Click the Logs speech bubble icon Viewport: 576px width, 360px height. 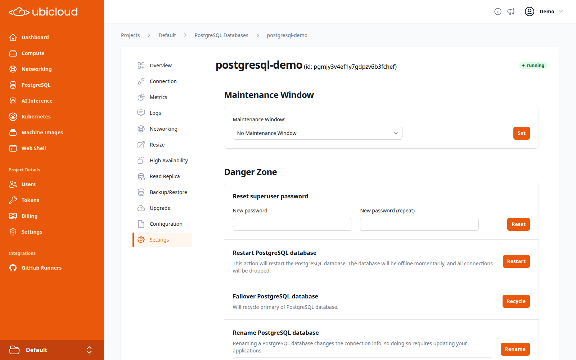tap(141, 113)
